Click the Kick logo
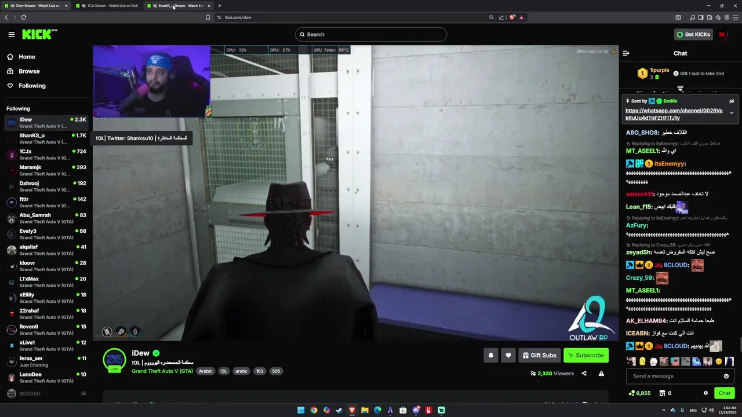Viewport: 742px width, 417px height. (39, 34)
